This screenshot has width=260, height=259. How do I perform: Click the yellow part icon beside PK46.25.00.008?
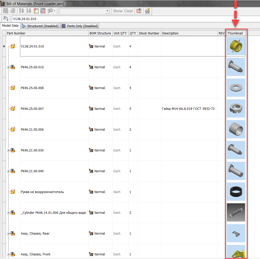pyautogui.click(x=12, y=88)
